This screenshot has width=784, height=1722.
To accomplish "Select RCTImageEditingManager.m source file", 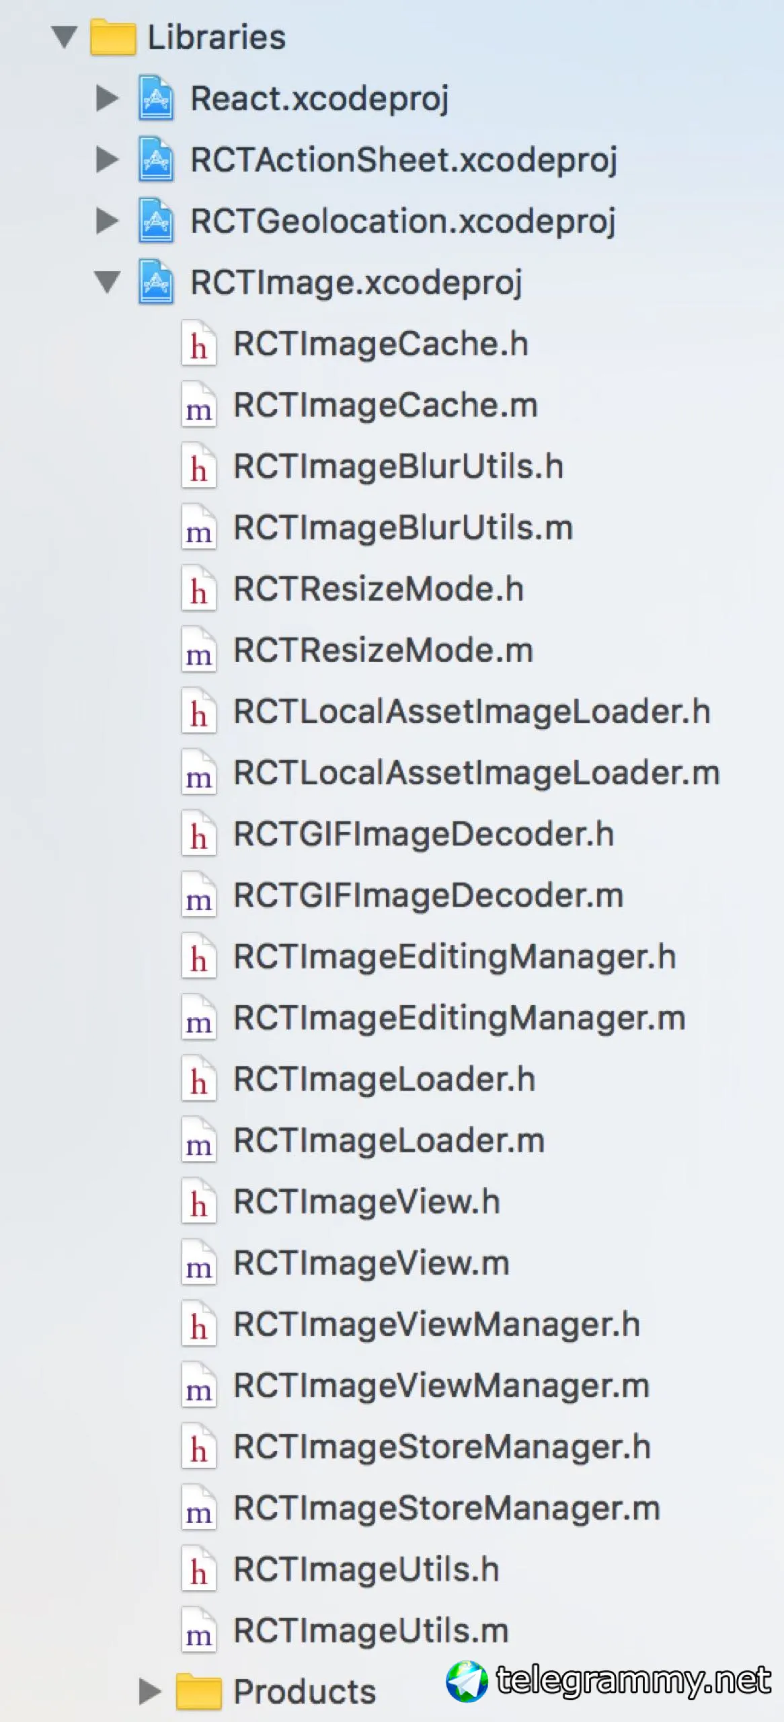I will (459, 1018).
